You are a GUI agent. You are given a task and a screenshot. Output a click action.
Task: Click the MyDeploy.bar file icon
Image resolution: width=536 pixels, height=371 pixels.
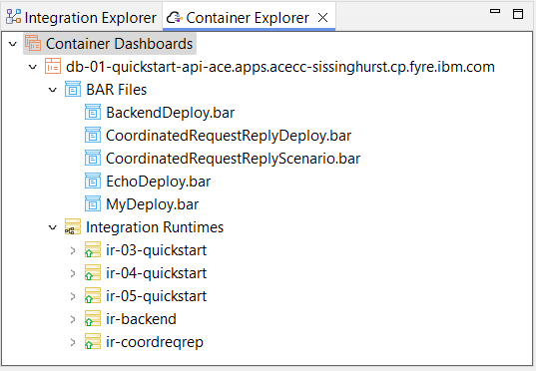coord(93,203)
